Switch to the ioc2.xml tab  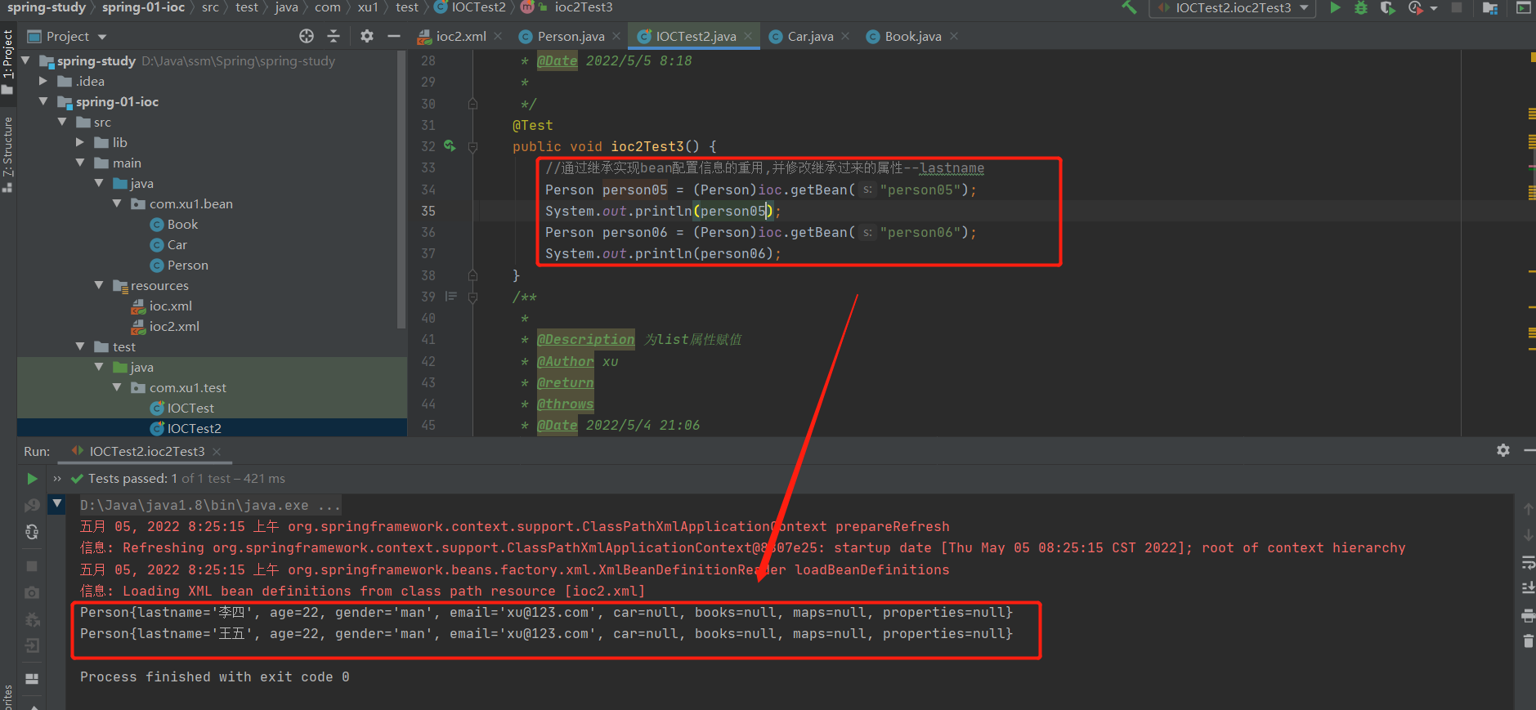460,36
